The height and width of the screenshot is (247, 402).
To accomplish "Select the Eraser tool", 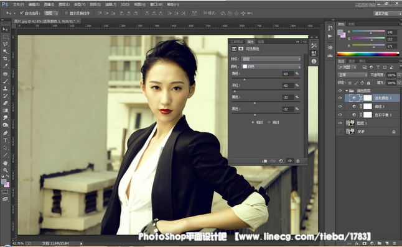I will [5, 103].
